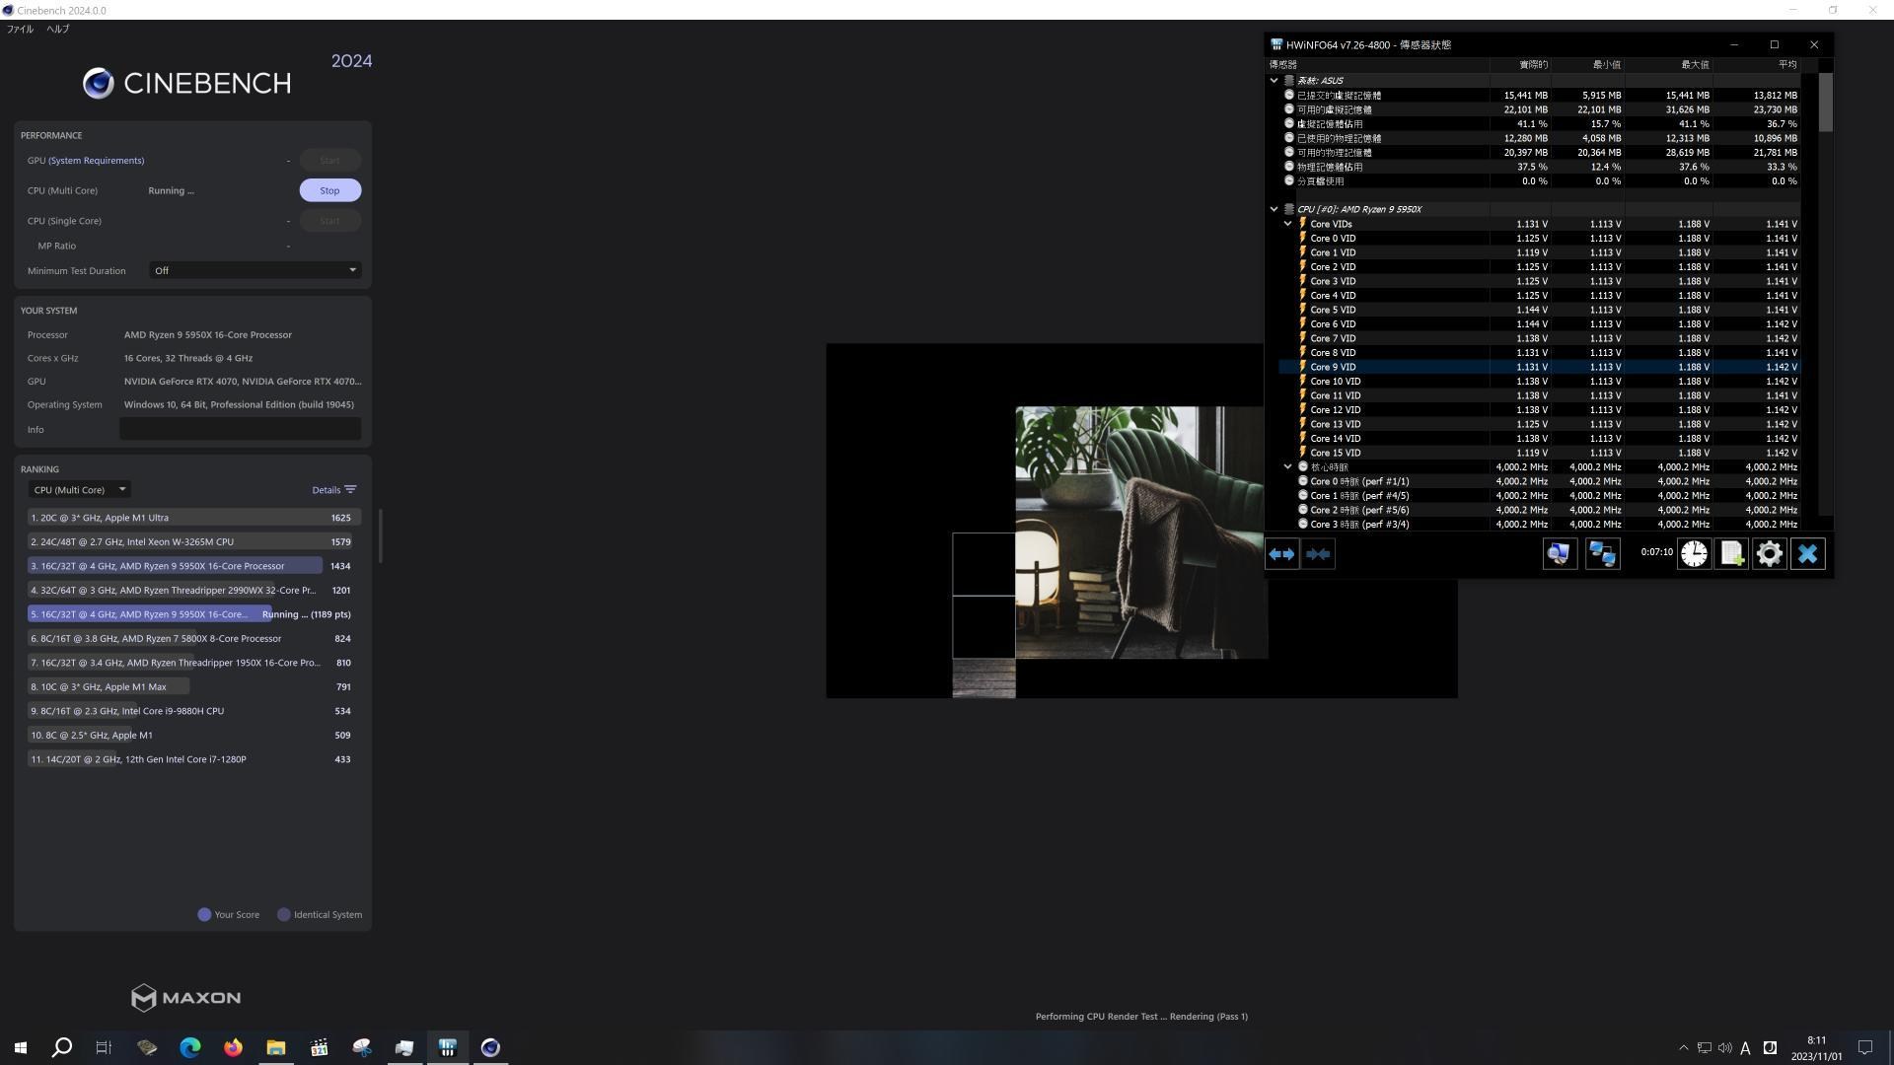Open HWiNFO network computers icon
Screen dimensions: 1894x1065
coord(1602,554)
